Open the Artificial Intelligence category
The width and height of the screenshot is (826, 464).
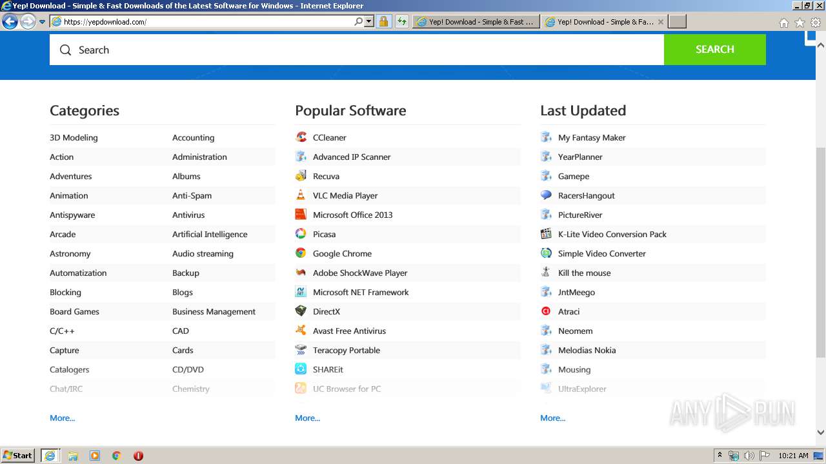click(x=210, y=234)
